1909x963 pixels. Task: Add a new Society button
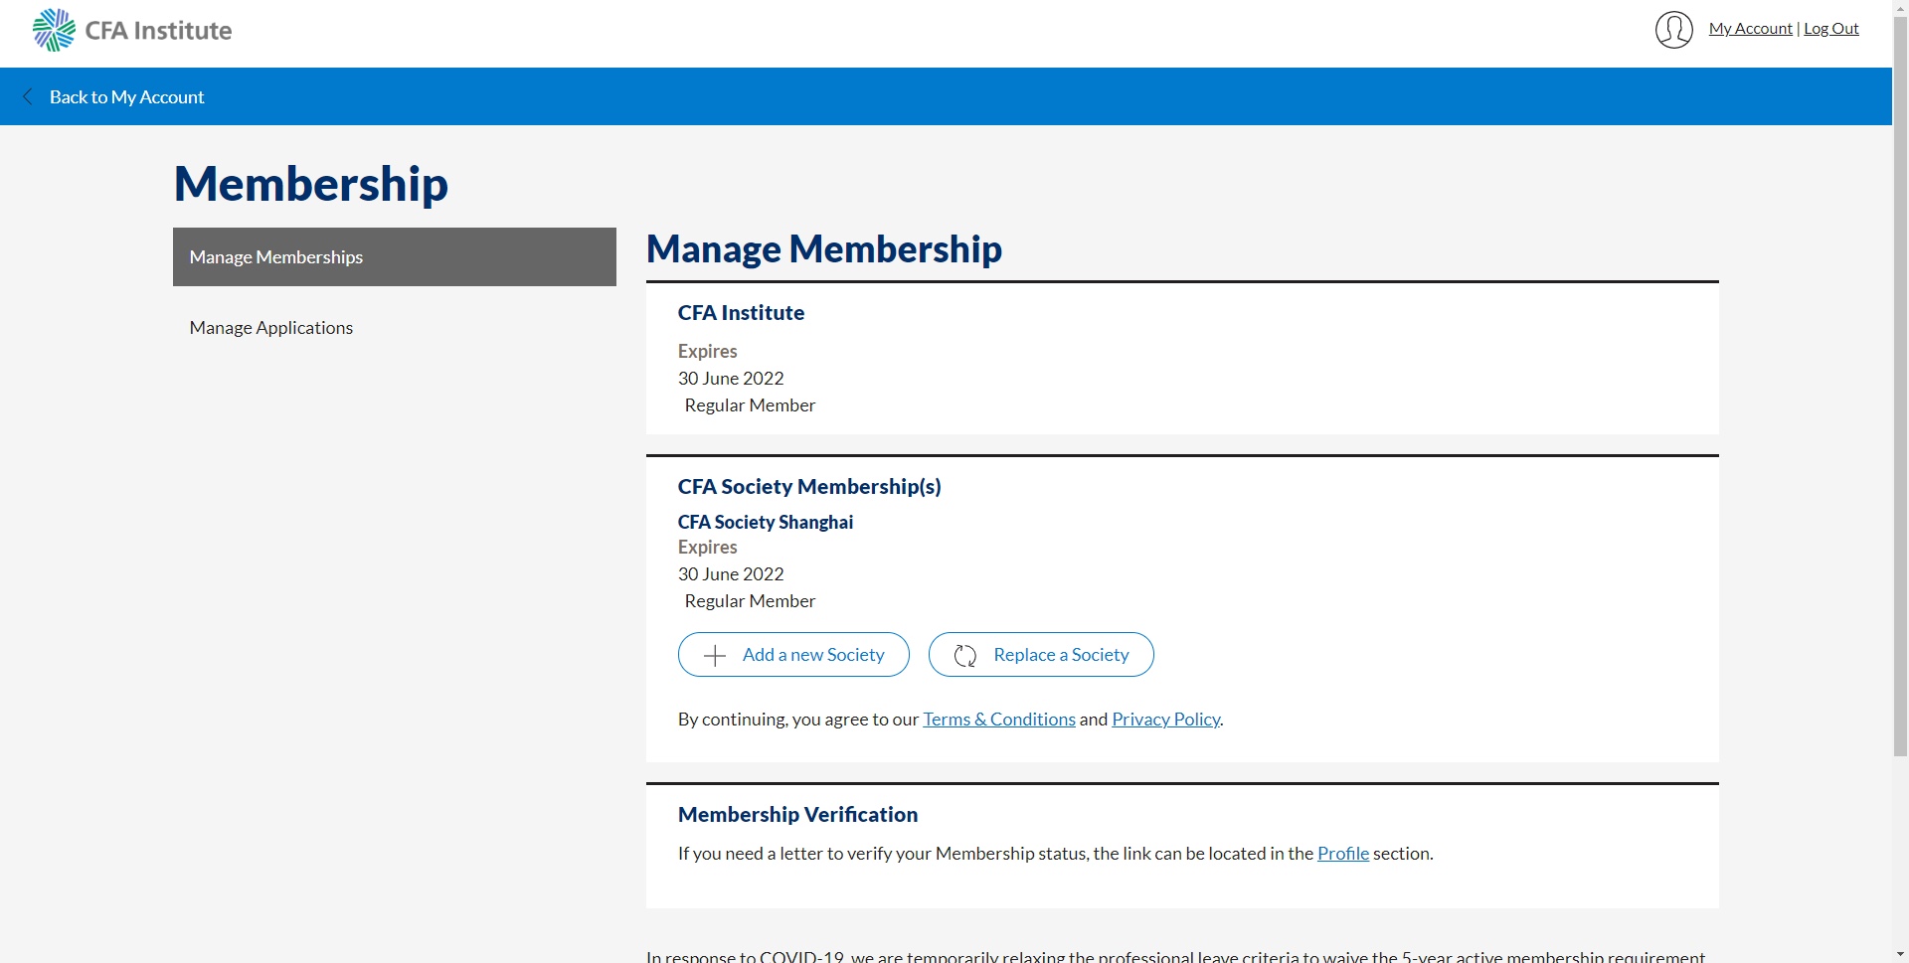793,655
